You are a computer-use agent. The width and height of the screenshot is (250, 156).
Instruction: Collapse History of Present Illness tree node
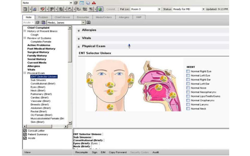(x=25, y=31)
